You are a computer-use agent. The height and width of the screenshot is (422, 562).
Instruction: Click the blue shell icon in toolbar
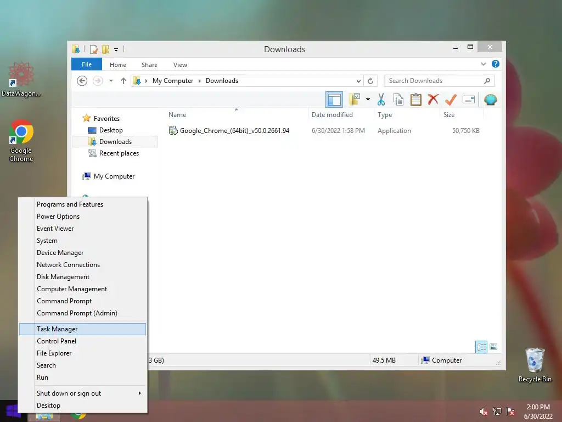(x=490, y=99)
